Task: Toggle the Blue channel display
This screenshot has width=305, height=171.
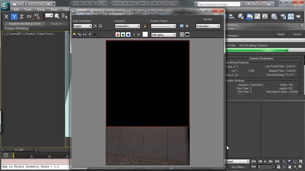Action: click(128, 35)
